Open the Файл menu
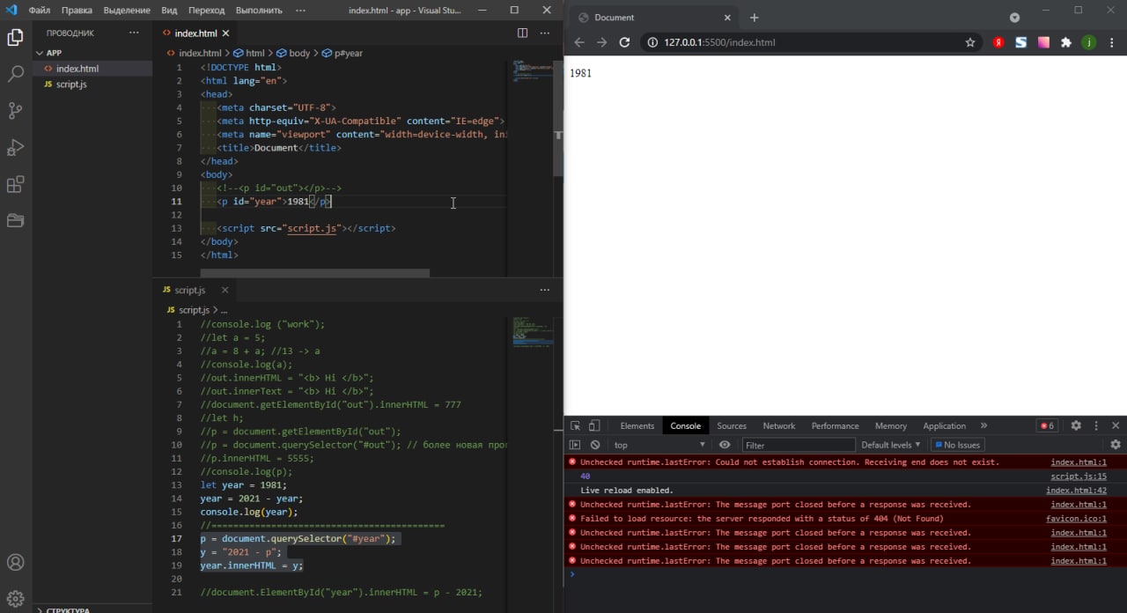Image resolution: width=1127 pixels, height=613 pixels. coord(39,11)
